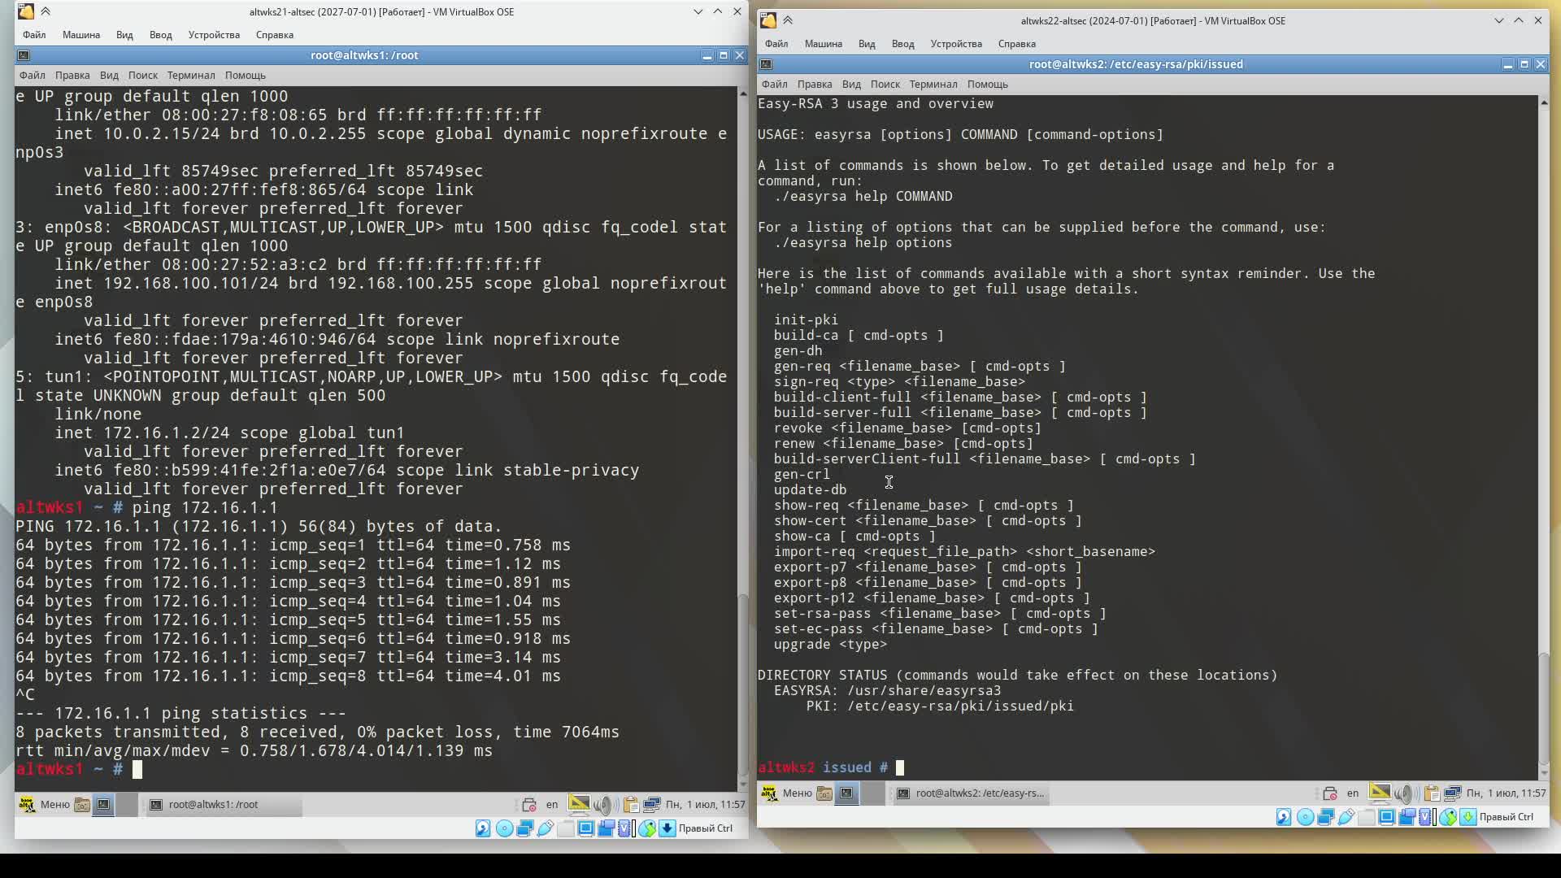Select root@altwks2: /etc/easy-rs... taskbar entry
The image size is (1561, 878).
[972, 793]
